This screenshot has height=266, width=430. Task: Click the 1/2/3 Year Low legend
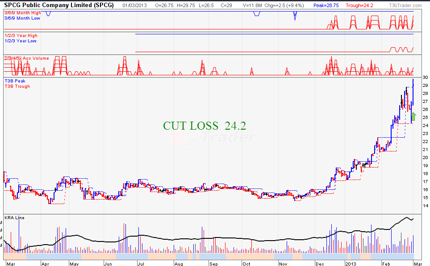pos(20,41)
